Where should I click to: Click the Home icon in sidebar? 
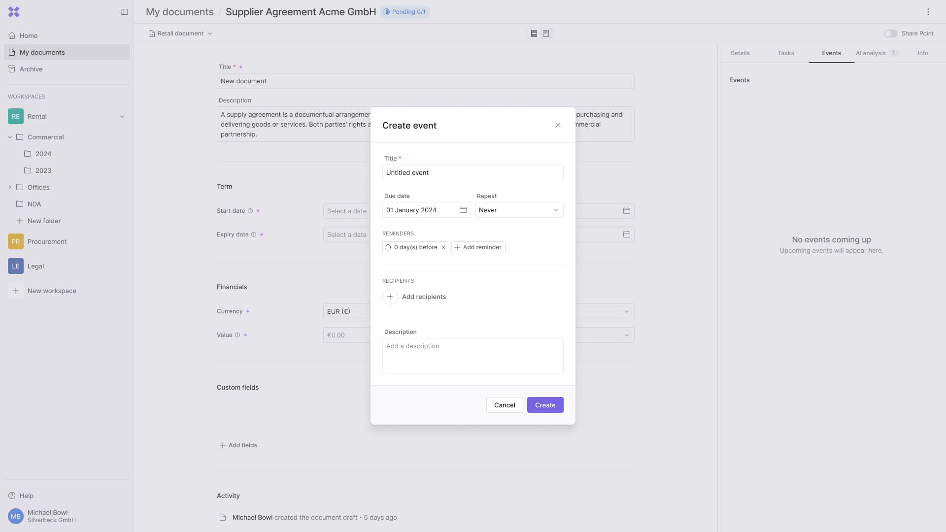coord(12,35)
